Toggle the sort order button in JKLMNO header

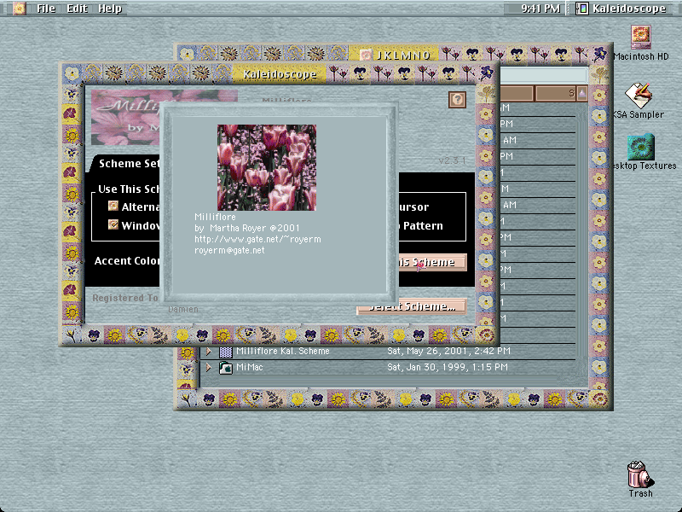coord(582,93)
